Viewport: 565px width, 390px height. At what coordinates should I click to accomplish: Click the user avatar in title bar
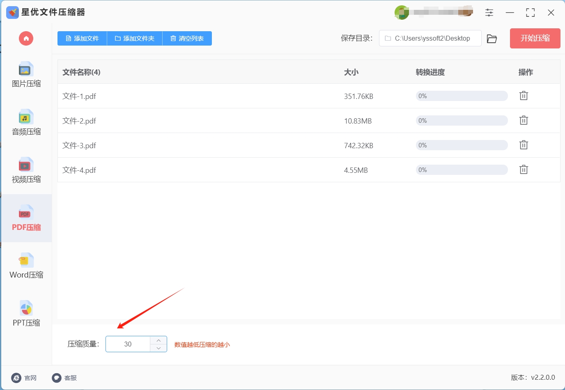(x=402, y=12)
